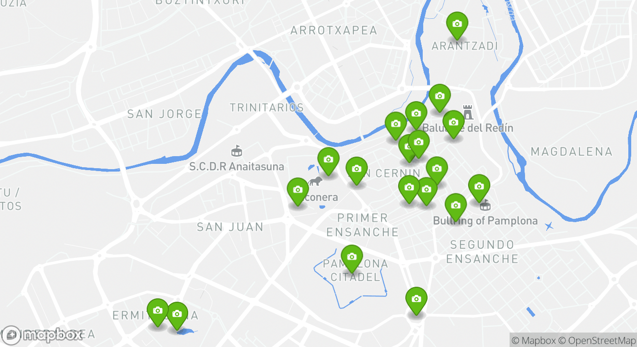Open the photo marker near Taconera lion icon
Screen dimensions: 637x347
298,192
